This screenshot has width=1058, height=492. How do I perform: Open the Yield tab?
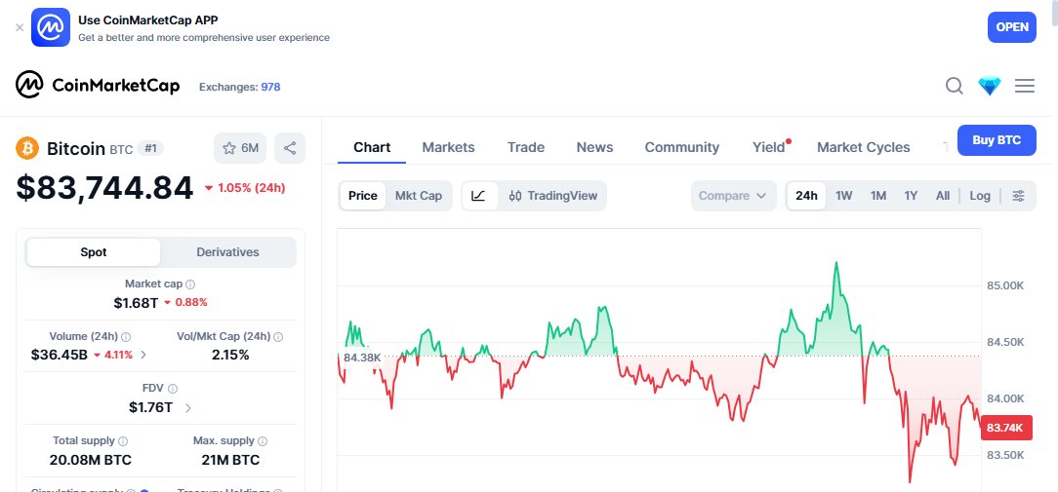[x=769, y=147]
